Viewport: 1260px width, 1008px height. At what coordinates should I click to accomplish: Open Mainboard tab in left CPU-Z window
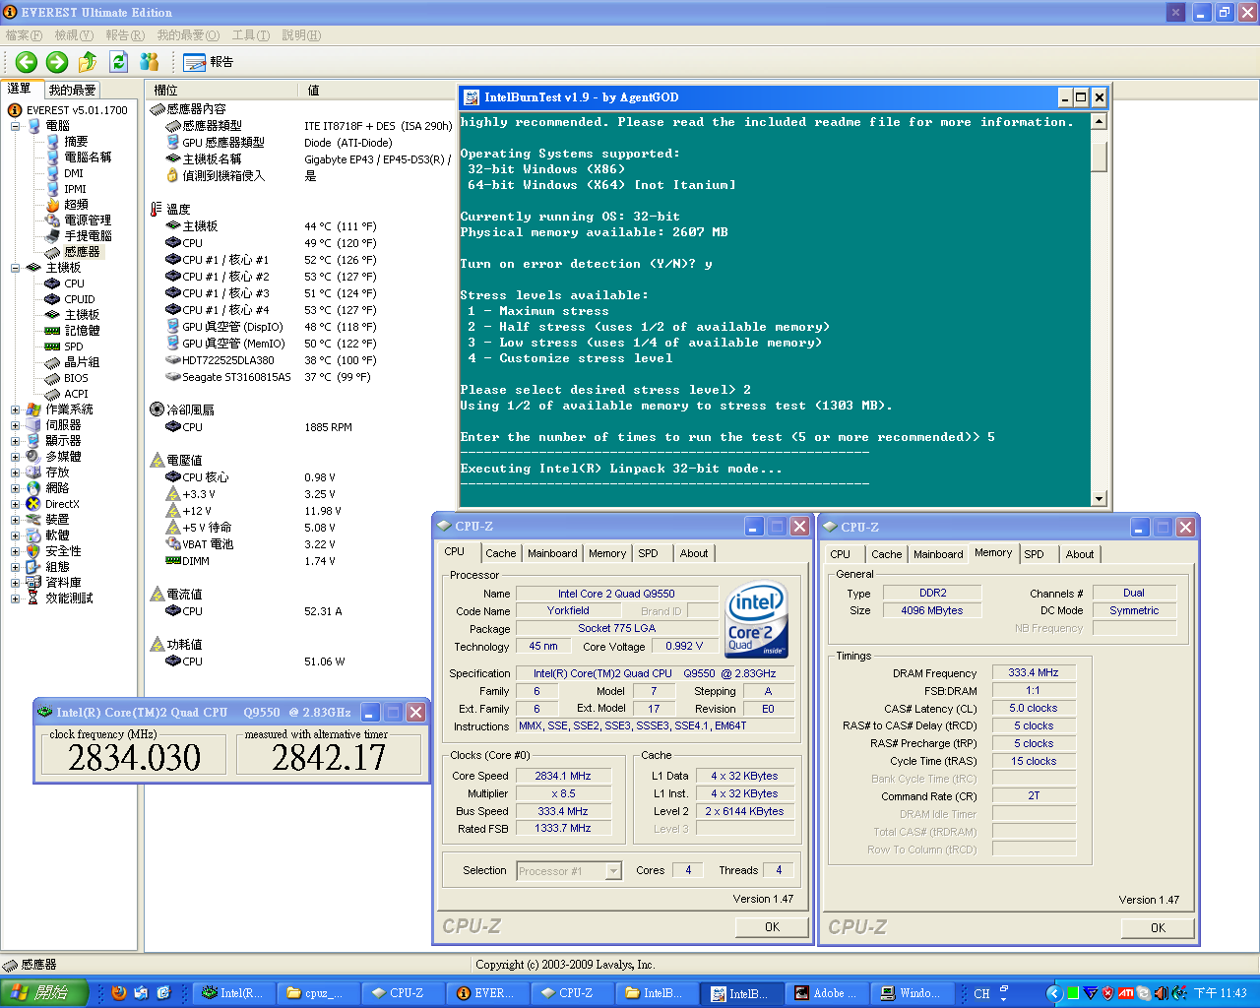552,553
